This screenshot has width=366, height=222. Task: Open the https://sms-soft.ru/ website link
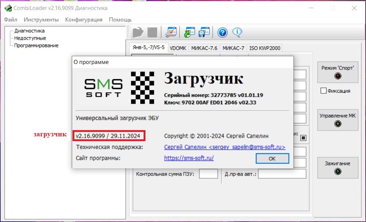(x=189, y=158)
